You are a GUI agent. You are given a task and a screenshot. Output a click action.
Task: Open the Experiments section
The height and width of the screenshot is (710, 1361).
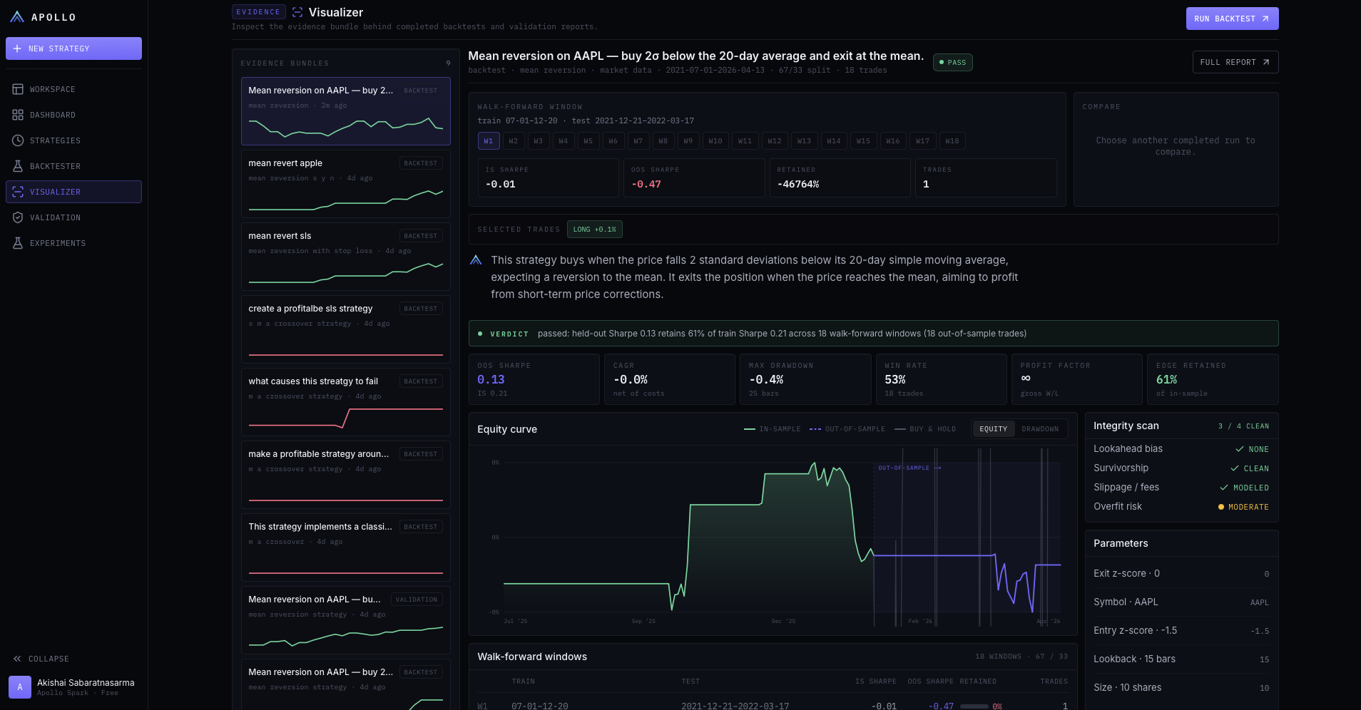click(x=73, y=243)
